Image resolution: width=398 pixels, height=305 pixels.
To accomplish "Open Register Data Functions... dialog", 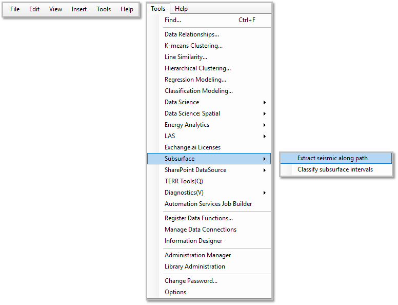I will click(x=209, y=218).
